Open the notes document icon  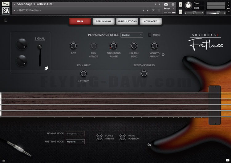6,20
